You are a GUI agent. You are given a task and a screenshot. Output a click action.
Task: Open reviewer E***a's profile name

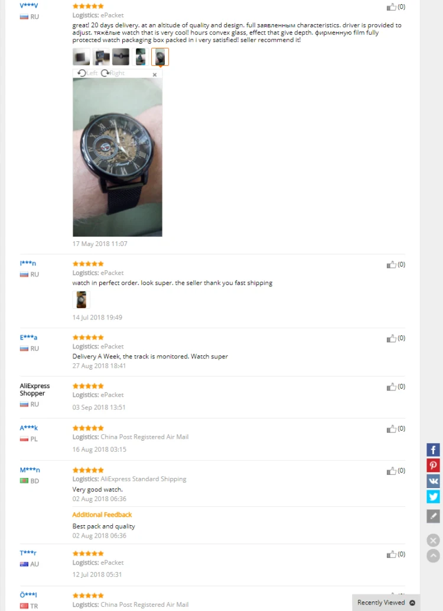click(28, 338)
